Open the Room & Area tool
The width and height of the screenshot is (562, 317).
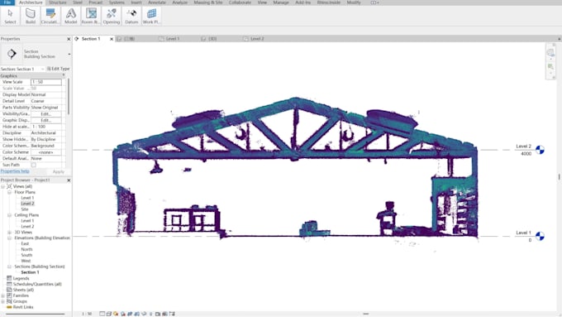point(91,17)
